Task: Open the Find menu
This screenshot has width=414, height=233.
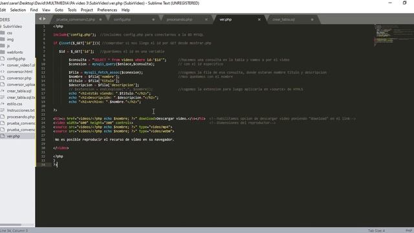Action: (x=34, y=10)
